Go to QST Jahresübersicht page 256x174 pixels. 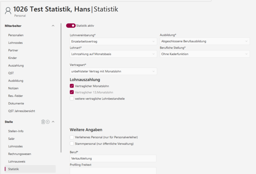pos(22,111)
